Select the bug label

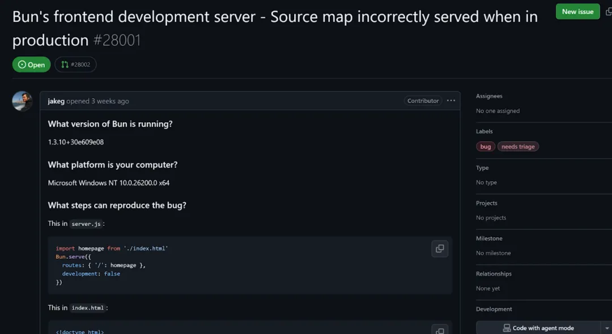pos(486,147)
